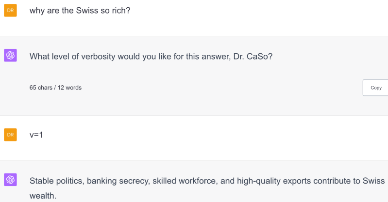The image size is (388, 202).
Task: Click the word "wealth." on the last line
Action: point(43,196)
